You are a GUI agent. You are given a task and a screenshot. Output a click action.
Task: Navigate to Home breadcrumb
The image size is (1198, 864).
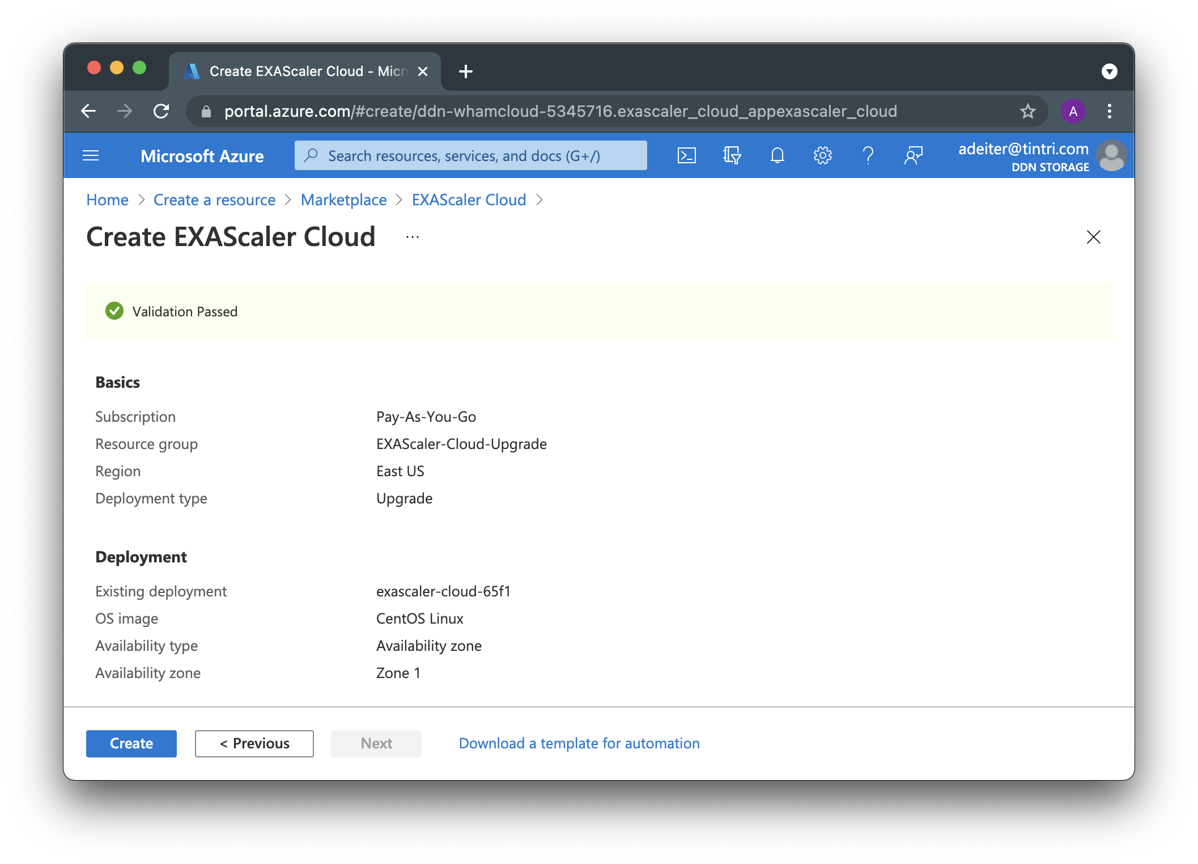tap(107, 200)
